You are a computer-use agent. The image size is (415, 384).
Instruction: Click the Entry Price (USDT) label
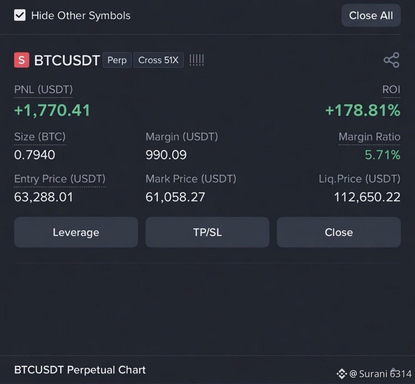coord(60,179)
